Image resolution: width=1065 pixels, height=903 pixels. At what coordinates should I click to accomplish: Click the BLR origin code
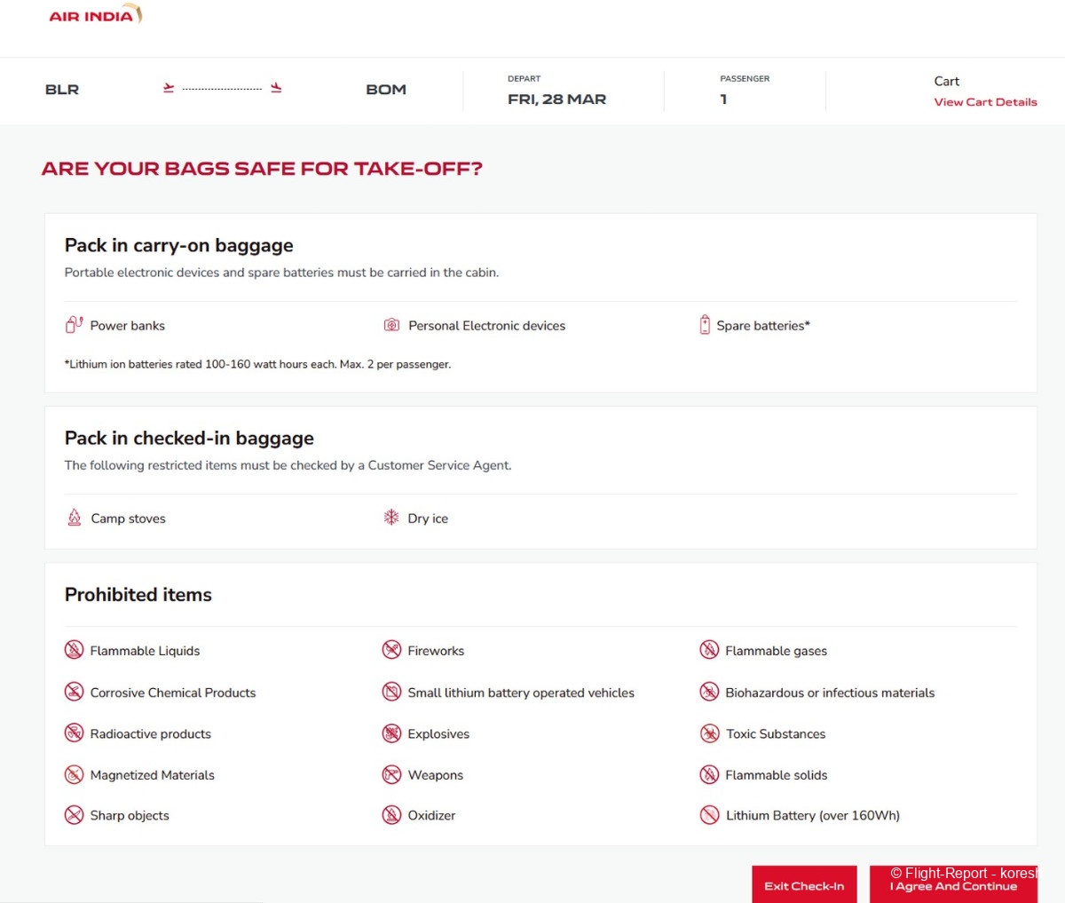pos(62,90)
